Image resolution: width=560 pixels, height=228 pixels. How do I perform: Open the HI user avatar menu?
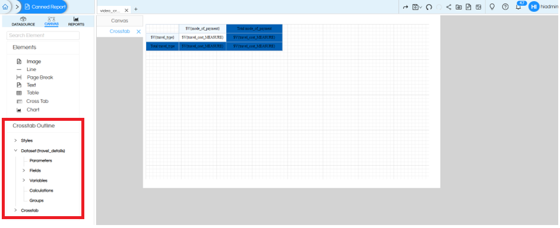coord(534,7)
